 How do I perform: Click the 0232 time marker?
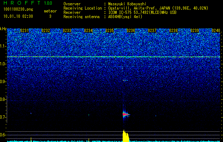(x=46, y=31)
